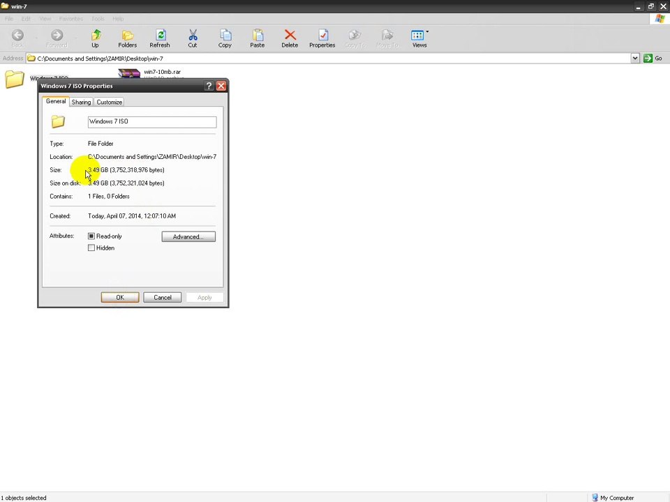Click '1 objects selected' status text

tap(24, 498)
